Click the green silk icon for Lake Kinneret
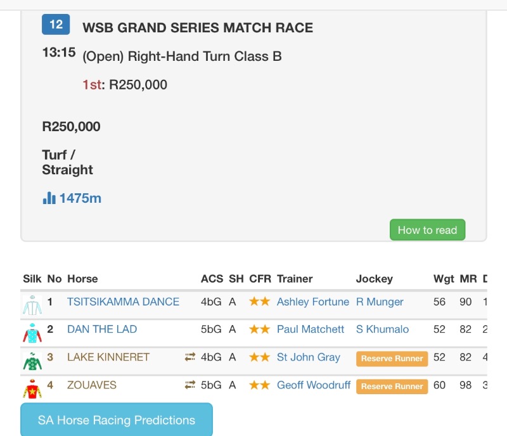The width and height of the screenshot is (507, 436). (x=32, y=359)
